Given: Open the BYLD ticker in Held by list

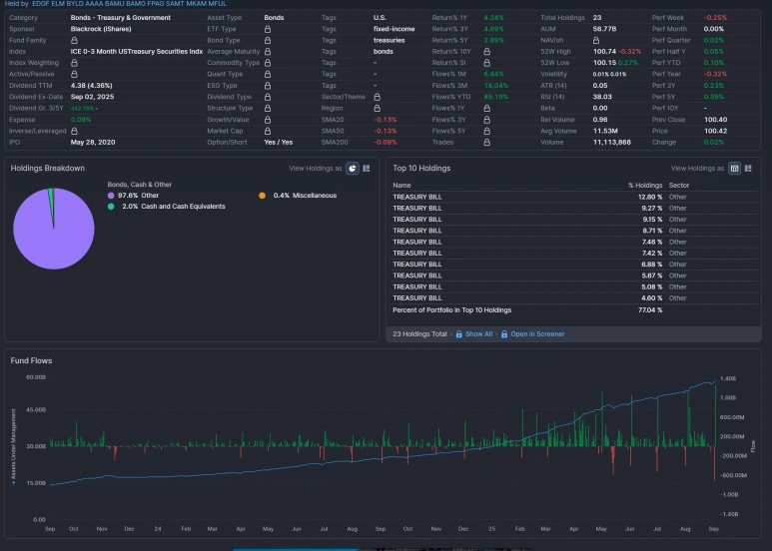Looking at the screenshot, I should (x=75, y=3).
